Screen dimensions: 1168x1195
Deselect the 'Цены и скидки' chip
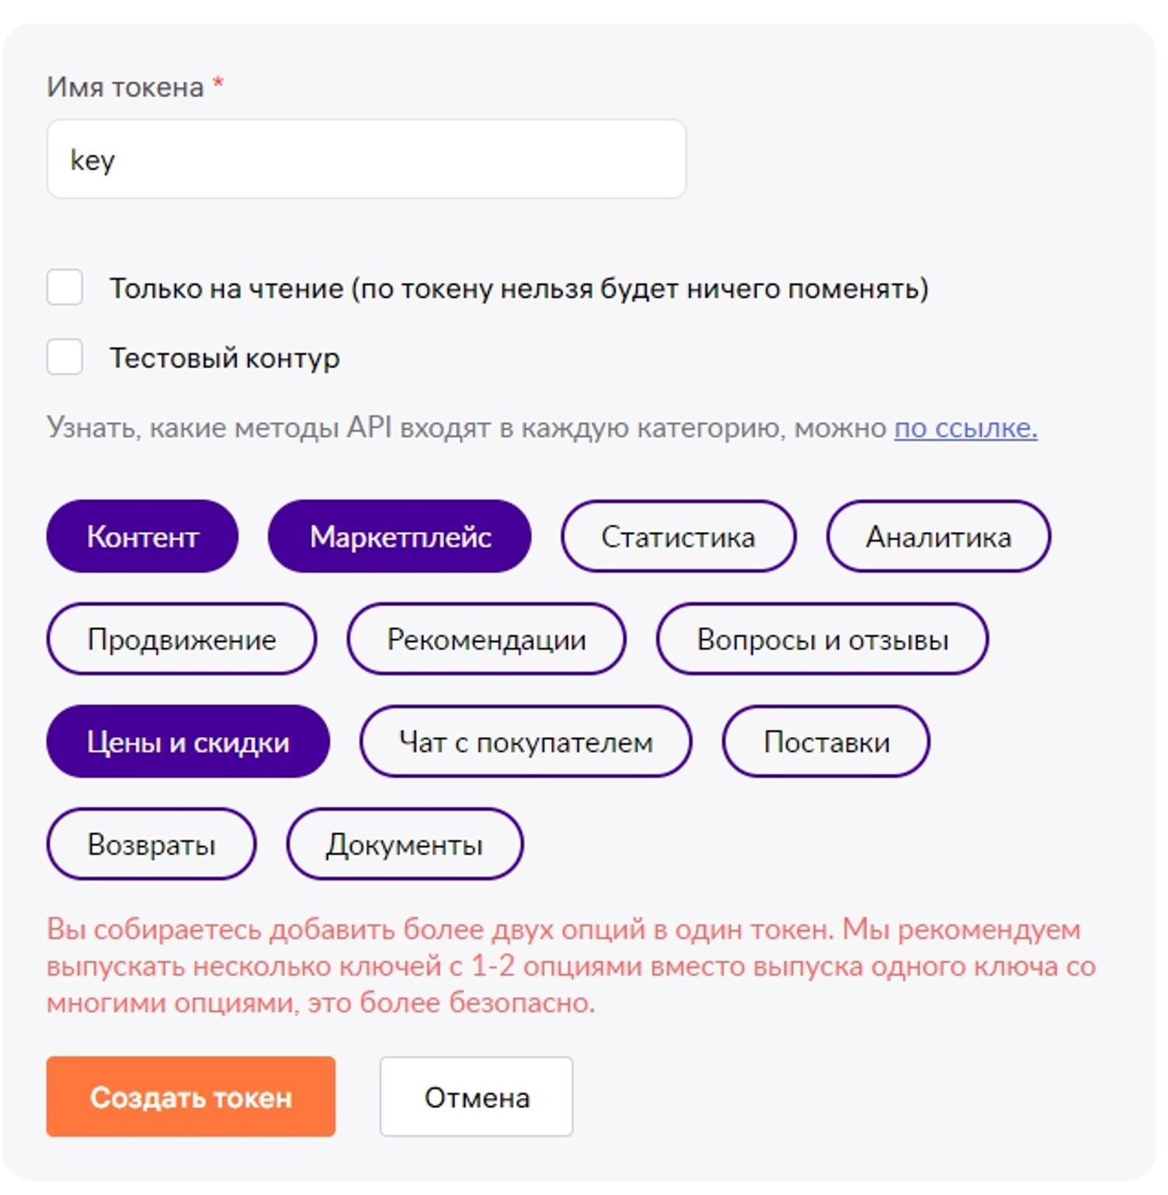[x=188, y=742]
